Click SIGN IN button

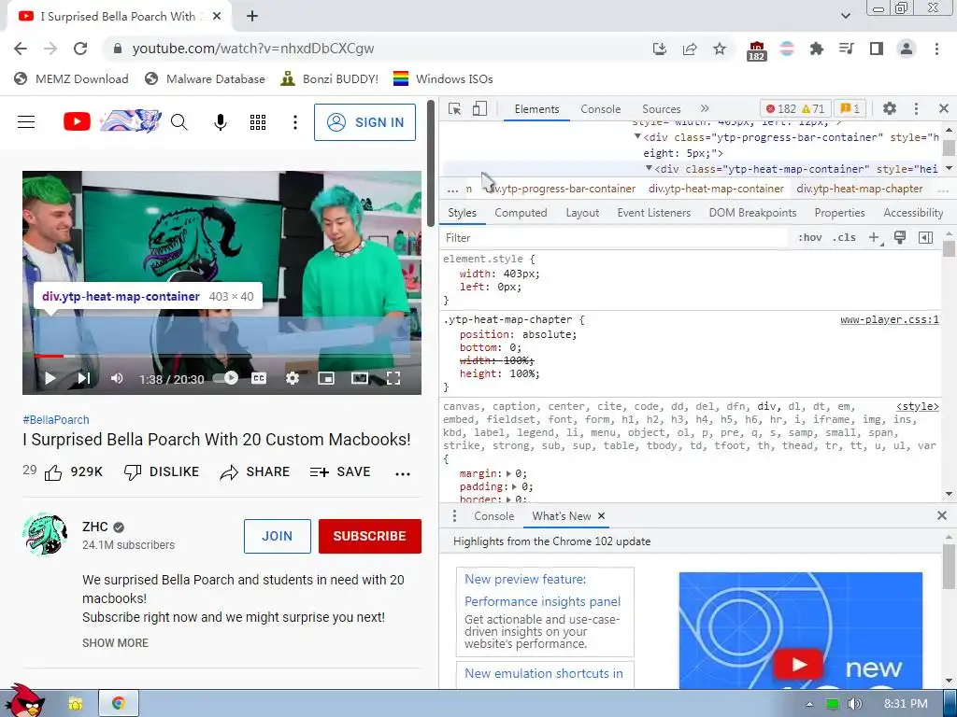365,122
